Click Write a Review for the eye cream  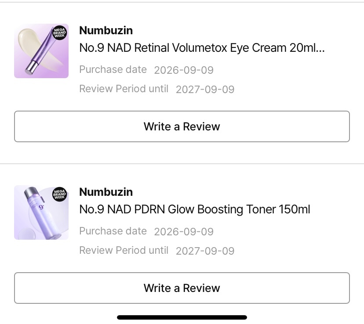[182, 126]
